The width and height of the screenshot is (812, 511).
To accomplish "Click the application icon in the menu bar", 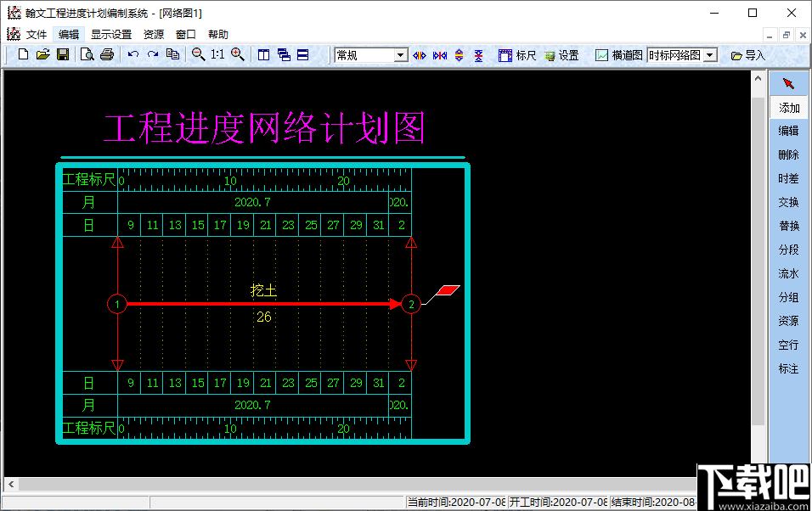I will click(x=14, y=34).
